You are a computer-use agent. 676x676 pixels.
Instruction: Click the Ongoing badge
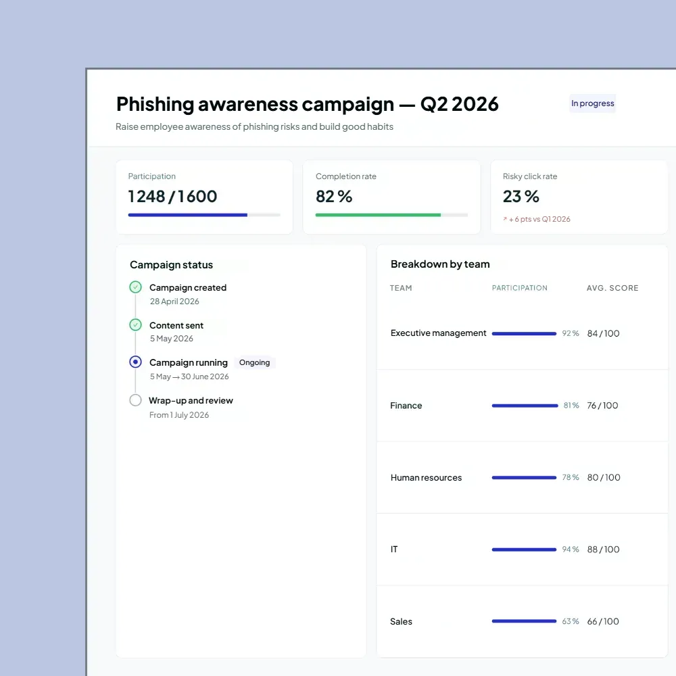pos(254,362)
